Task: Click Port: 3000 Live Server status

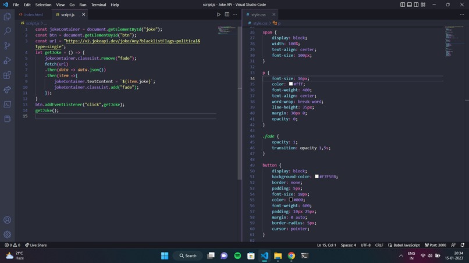Action: [435, 245]
